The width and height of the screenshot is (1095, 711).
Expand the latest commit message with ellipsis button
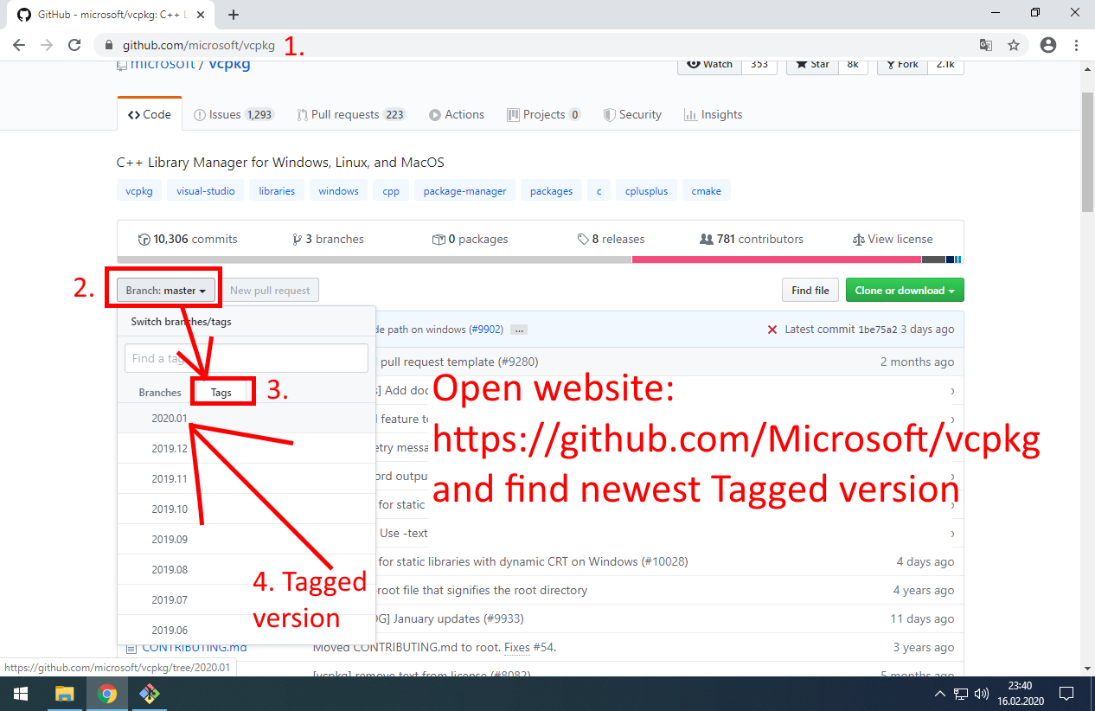pos(518,329)
